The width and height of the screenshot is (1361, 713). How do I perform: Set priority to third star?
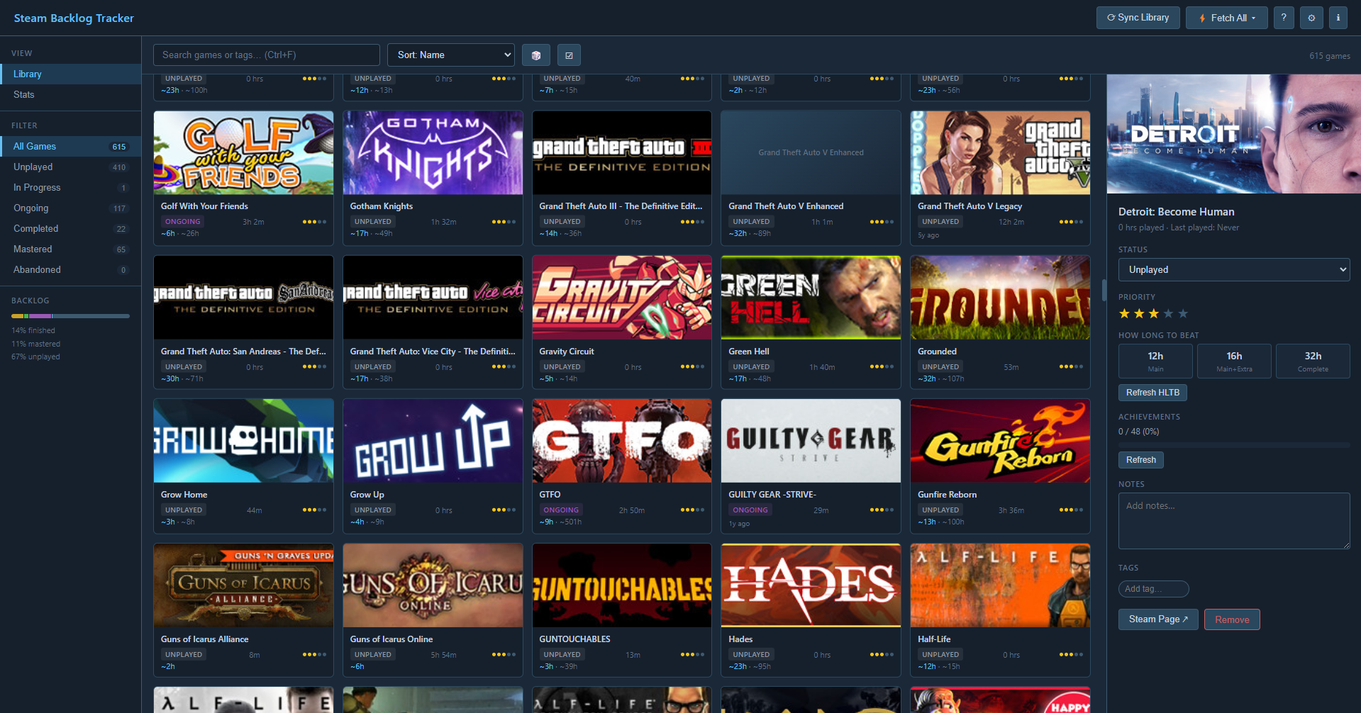click(1154, 313)
